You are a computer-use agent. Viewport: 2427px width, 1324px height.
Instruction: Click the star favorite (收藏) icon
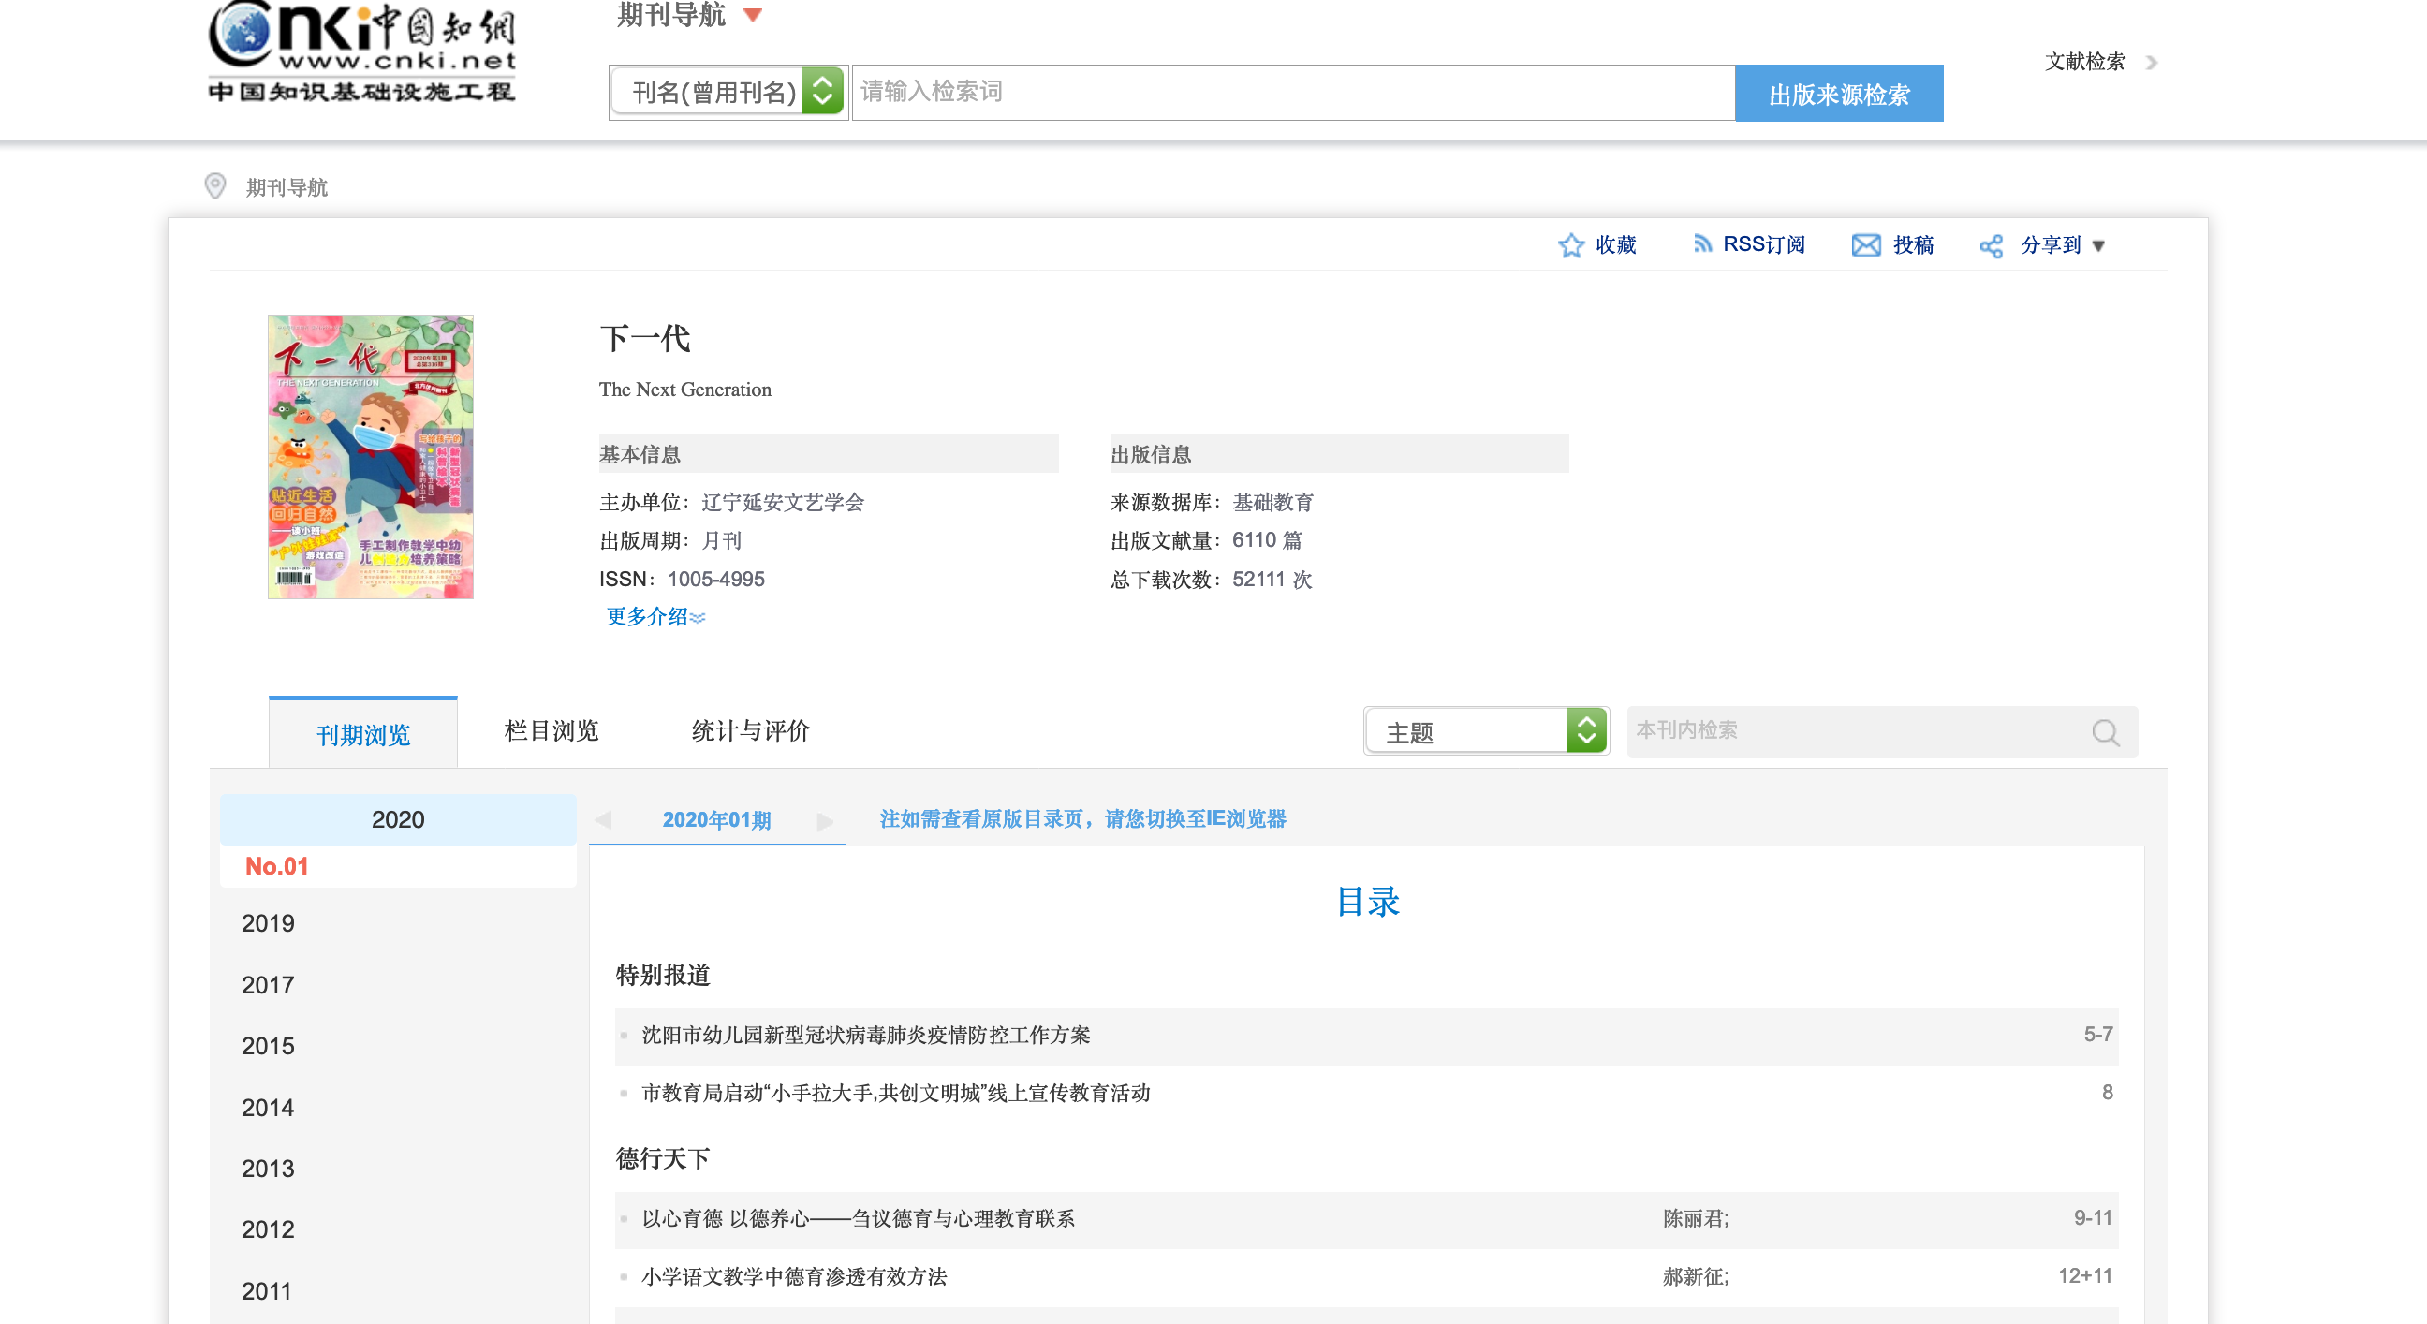1570,245
